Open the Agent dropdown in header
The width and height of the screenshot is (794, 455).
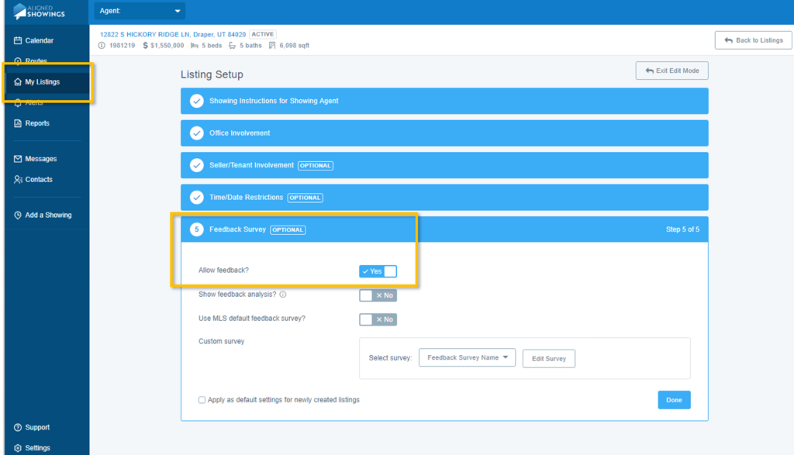[140, 11]
